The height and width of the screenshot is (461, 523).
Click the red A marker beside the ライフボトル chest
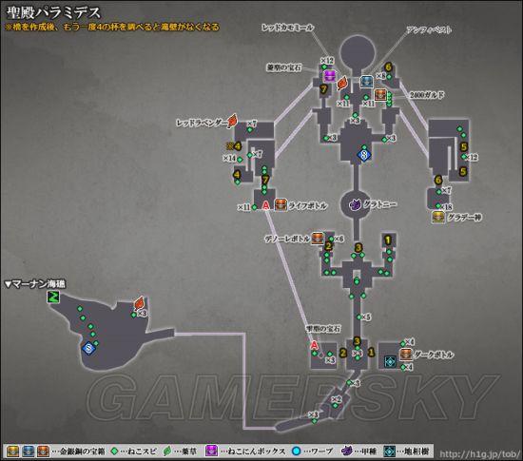point(265,205)
